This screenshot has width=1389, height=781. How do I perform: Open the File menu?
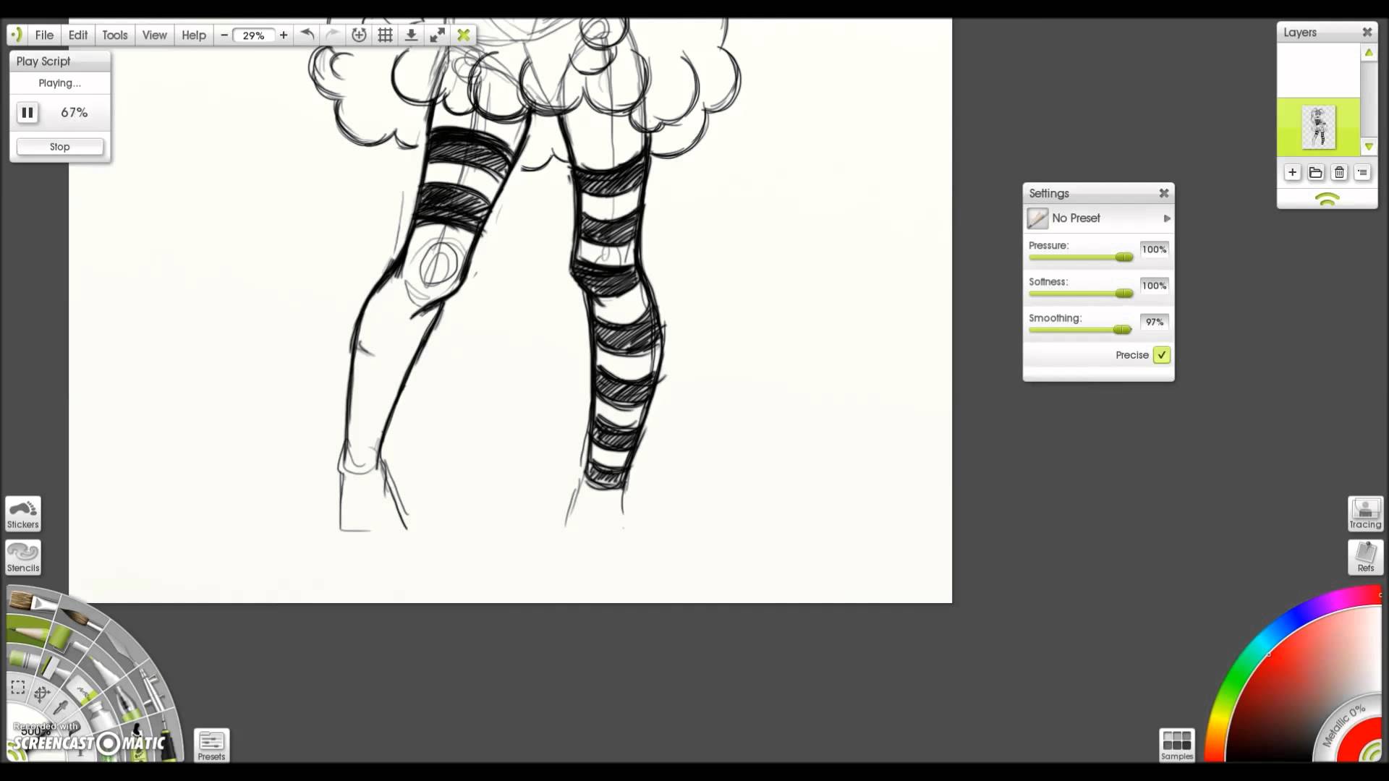pyautogui.click(x=43, y=34)
